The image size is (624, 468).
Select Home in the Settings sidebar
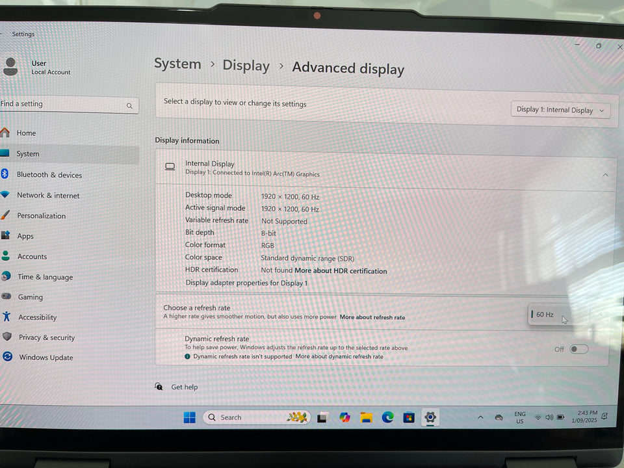pos(27,133)
